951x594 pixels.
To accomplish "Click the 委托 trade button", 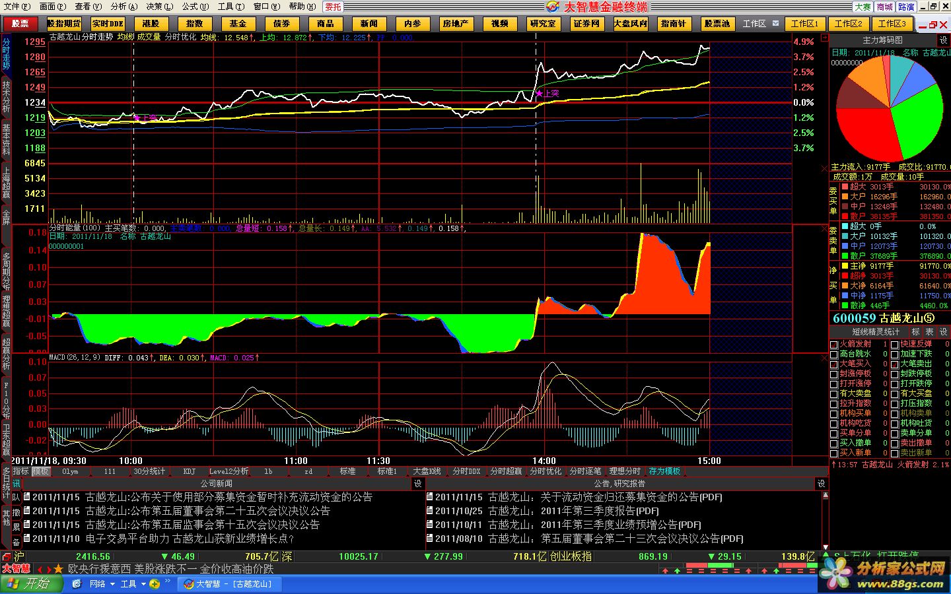I will coord(334,7).
